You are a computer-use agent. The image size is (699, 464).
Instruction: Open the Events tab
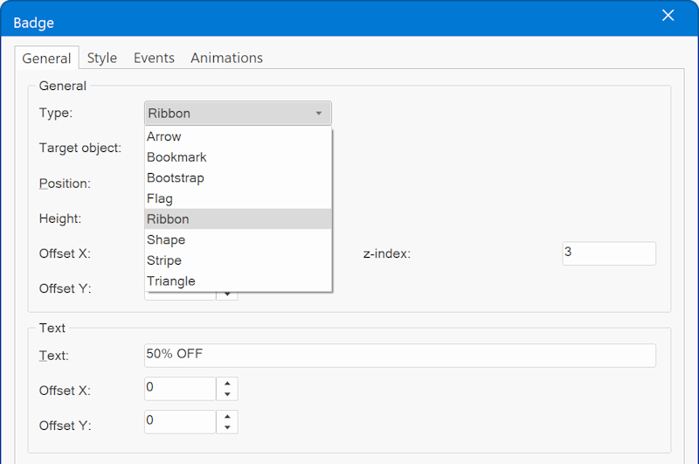click(154, 58)
